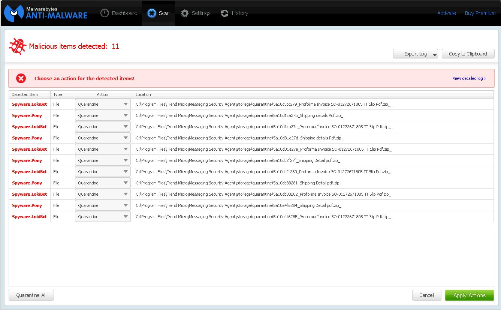Sort by Type column header
Screen dimensions: 501x310
61,94
